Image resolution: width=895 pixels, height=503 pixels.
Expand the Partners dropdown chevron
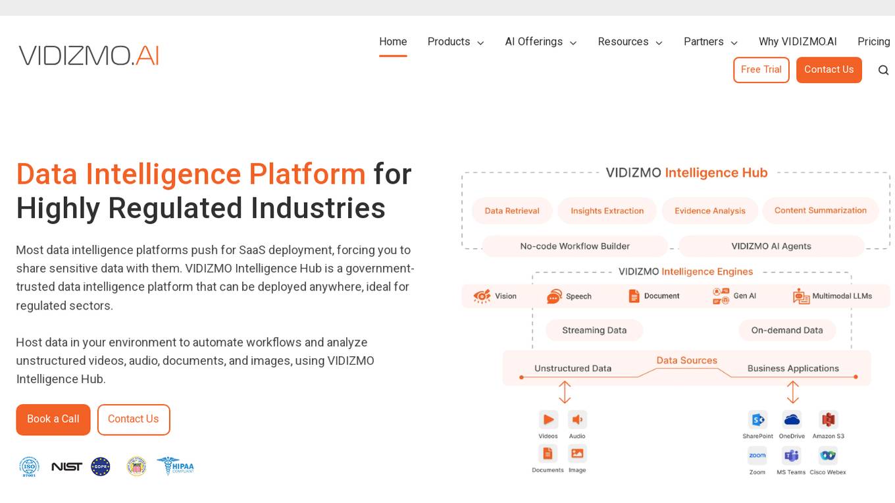734,43
